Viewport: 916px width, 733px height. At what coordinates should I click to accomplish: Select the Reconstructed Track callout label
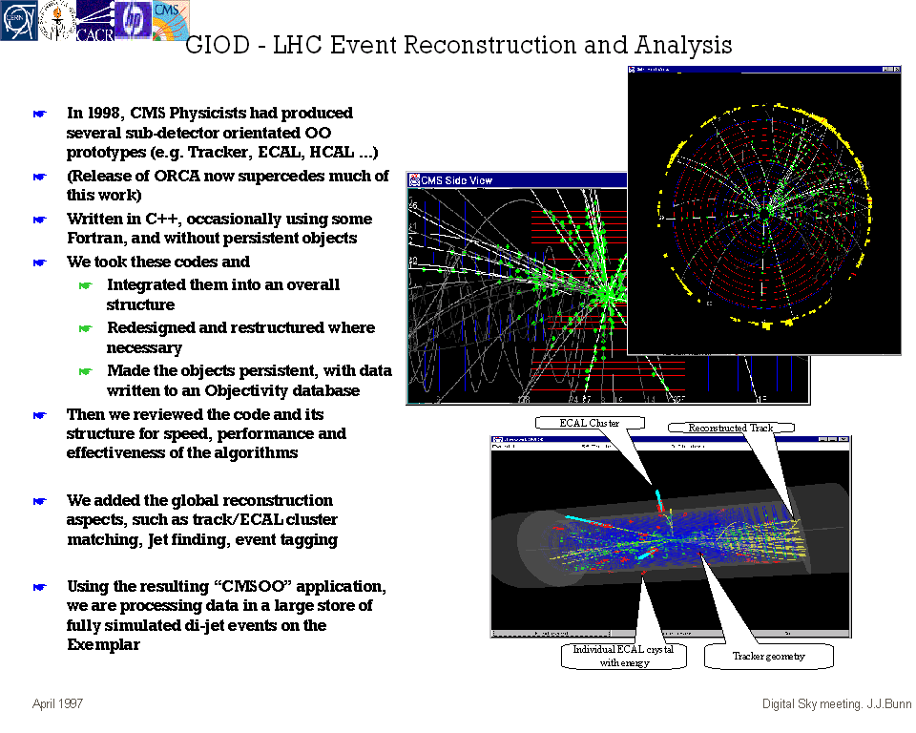coord(730,428)
